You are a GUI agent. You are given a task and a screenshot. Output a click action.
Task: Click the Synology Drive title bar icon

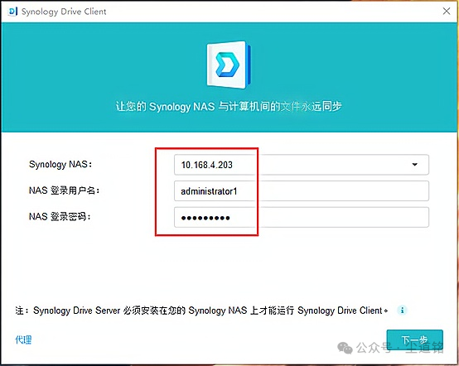(x=12, y=12)
